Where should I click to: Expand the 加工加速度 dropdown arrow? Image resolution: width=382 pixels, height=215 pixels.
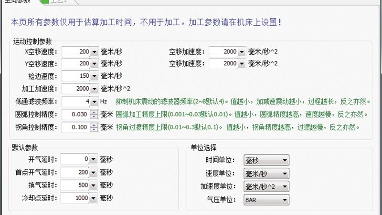(x=95, y=89)
